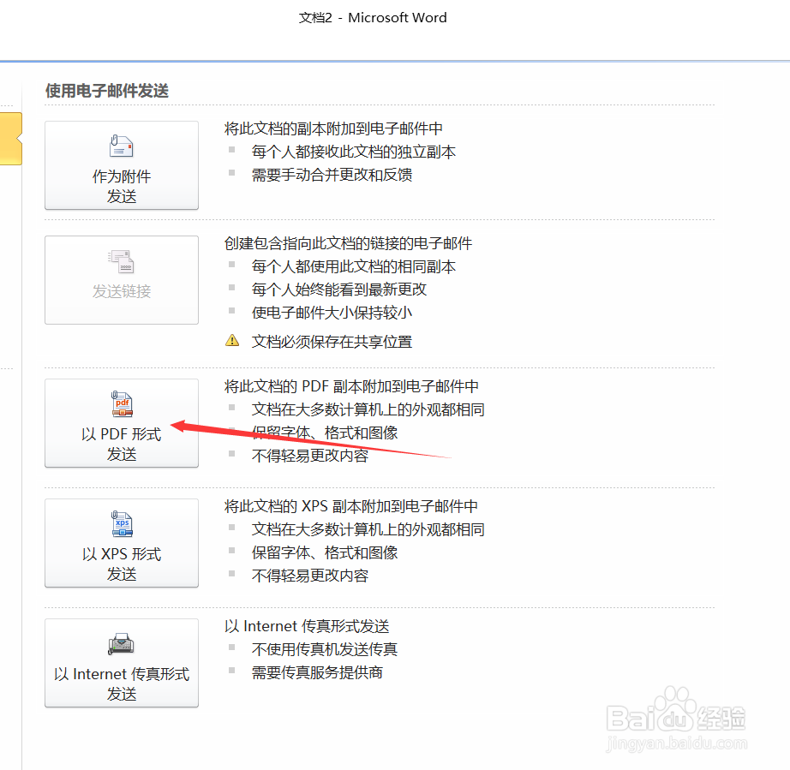Viewport: 790px width, 770px height.
Task: Click the PDF document icon
Action: (x=122, y=404)
